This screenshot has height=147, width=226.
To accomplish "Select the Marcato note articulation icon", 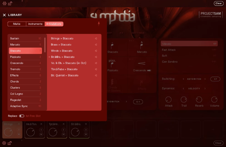I will coord(142,45).
